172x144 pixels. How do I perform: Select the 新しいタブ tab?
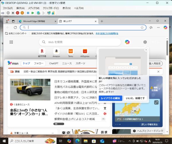pyautogui.click(x=77, y=21)
